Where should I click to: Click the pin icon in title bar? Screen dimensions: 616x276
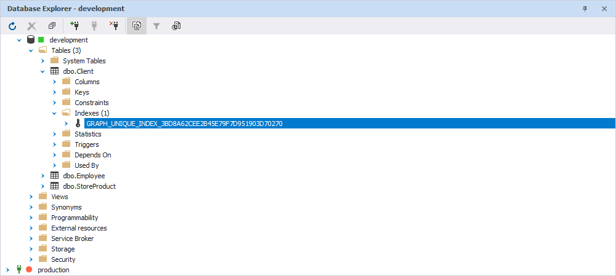pos(585,9)
